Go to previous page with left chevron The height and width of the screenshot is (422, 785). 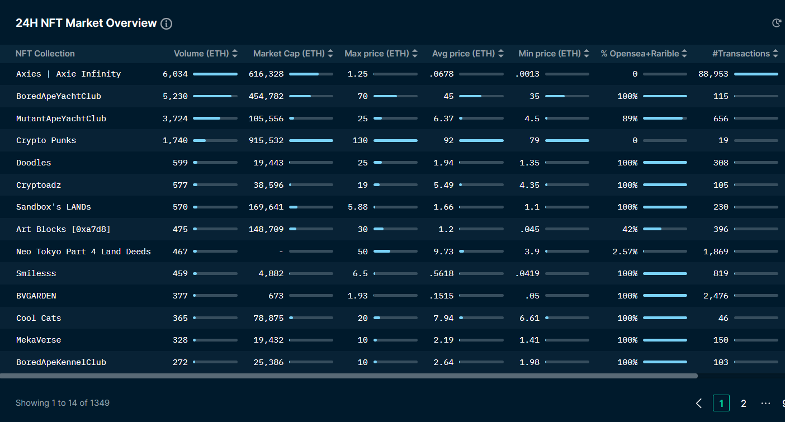tap(699, 403)
